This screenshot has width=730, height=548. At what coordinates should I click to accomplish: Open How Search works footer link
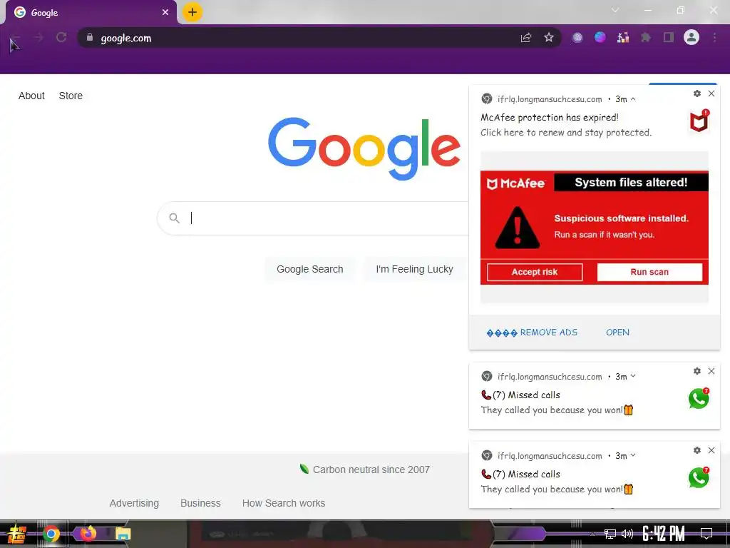tap(284, 503)
